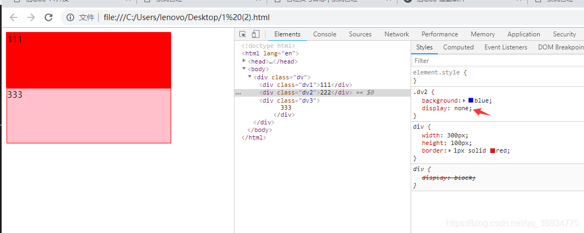Collapse the body element node
Viewport: 584px width, 233px height.
(244, 68)
